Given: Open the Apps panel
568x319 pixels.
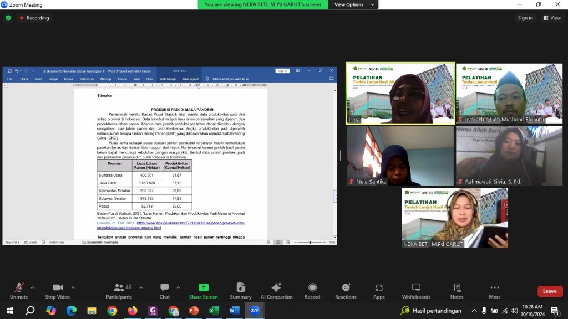Looking at the screenshot, I should [379, 290].
